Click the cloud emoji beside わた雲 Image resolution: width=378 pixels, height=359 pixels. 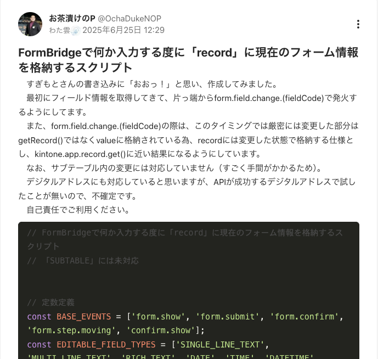coord(75,30)
